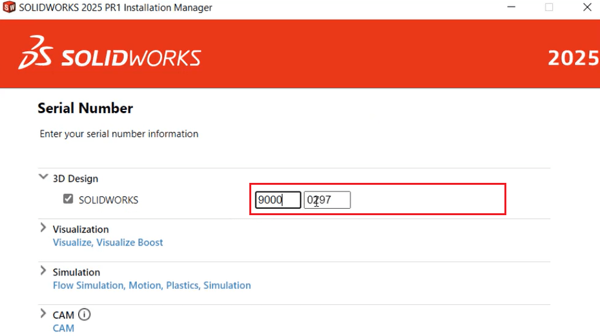The image size is (600, 336).
Task: Expand the CAM section chevron
Action: point(43,314)
